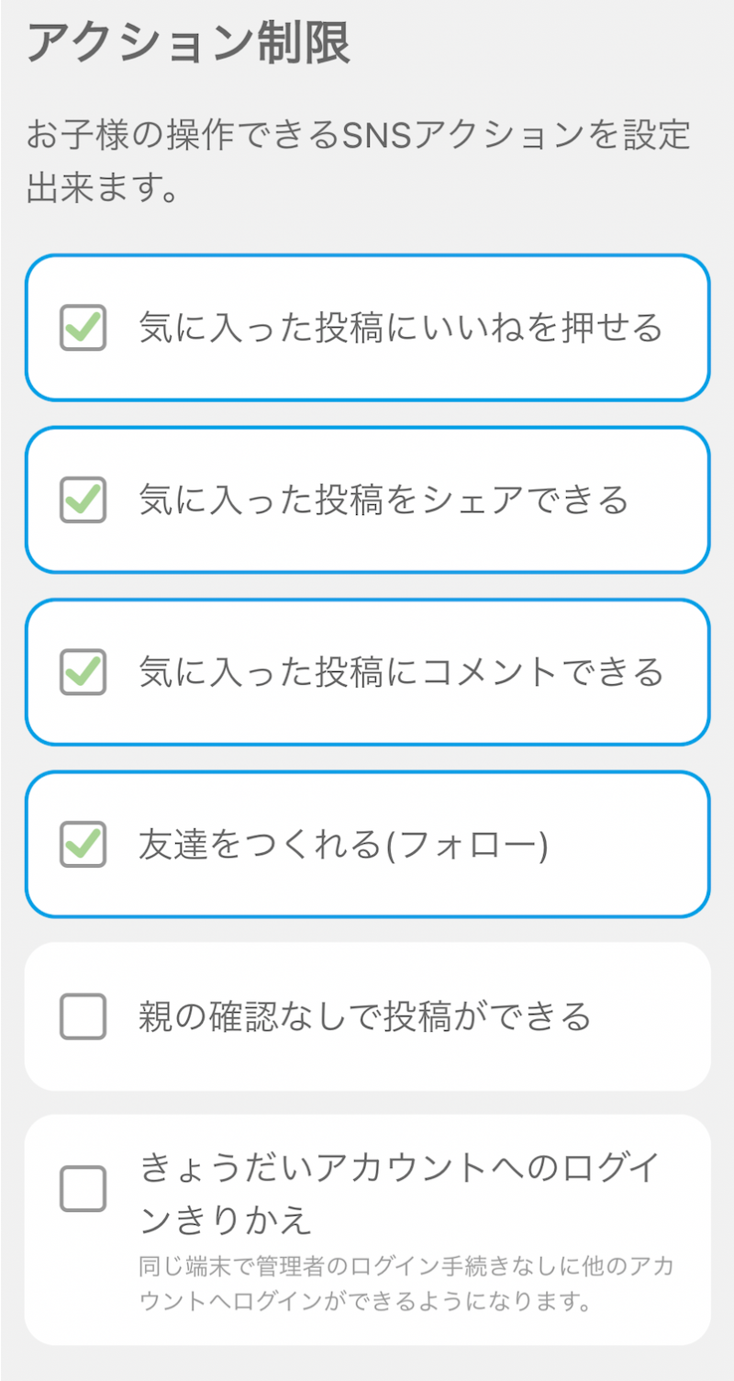Click the green checkmark beside コメントできる
734x1381 pixels.
[84, 670]
